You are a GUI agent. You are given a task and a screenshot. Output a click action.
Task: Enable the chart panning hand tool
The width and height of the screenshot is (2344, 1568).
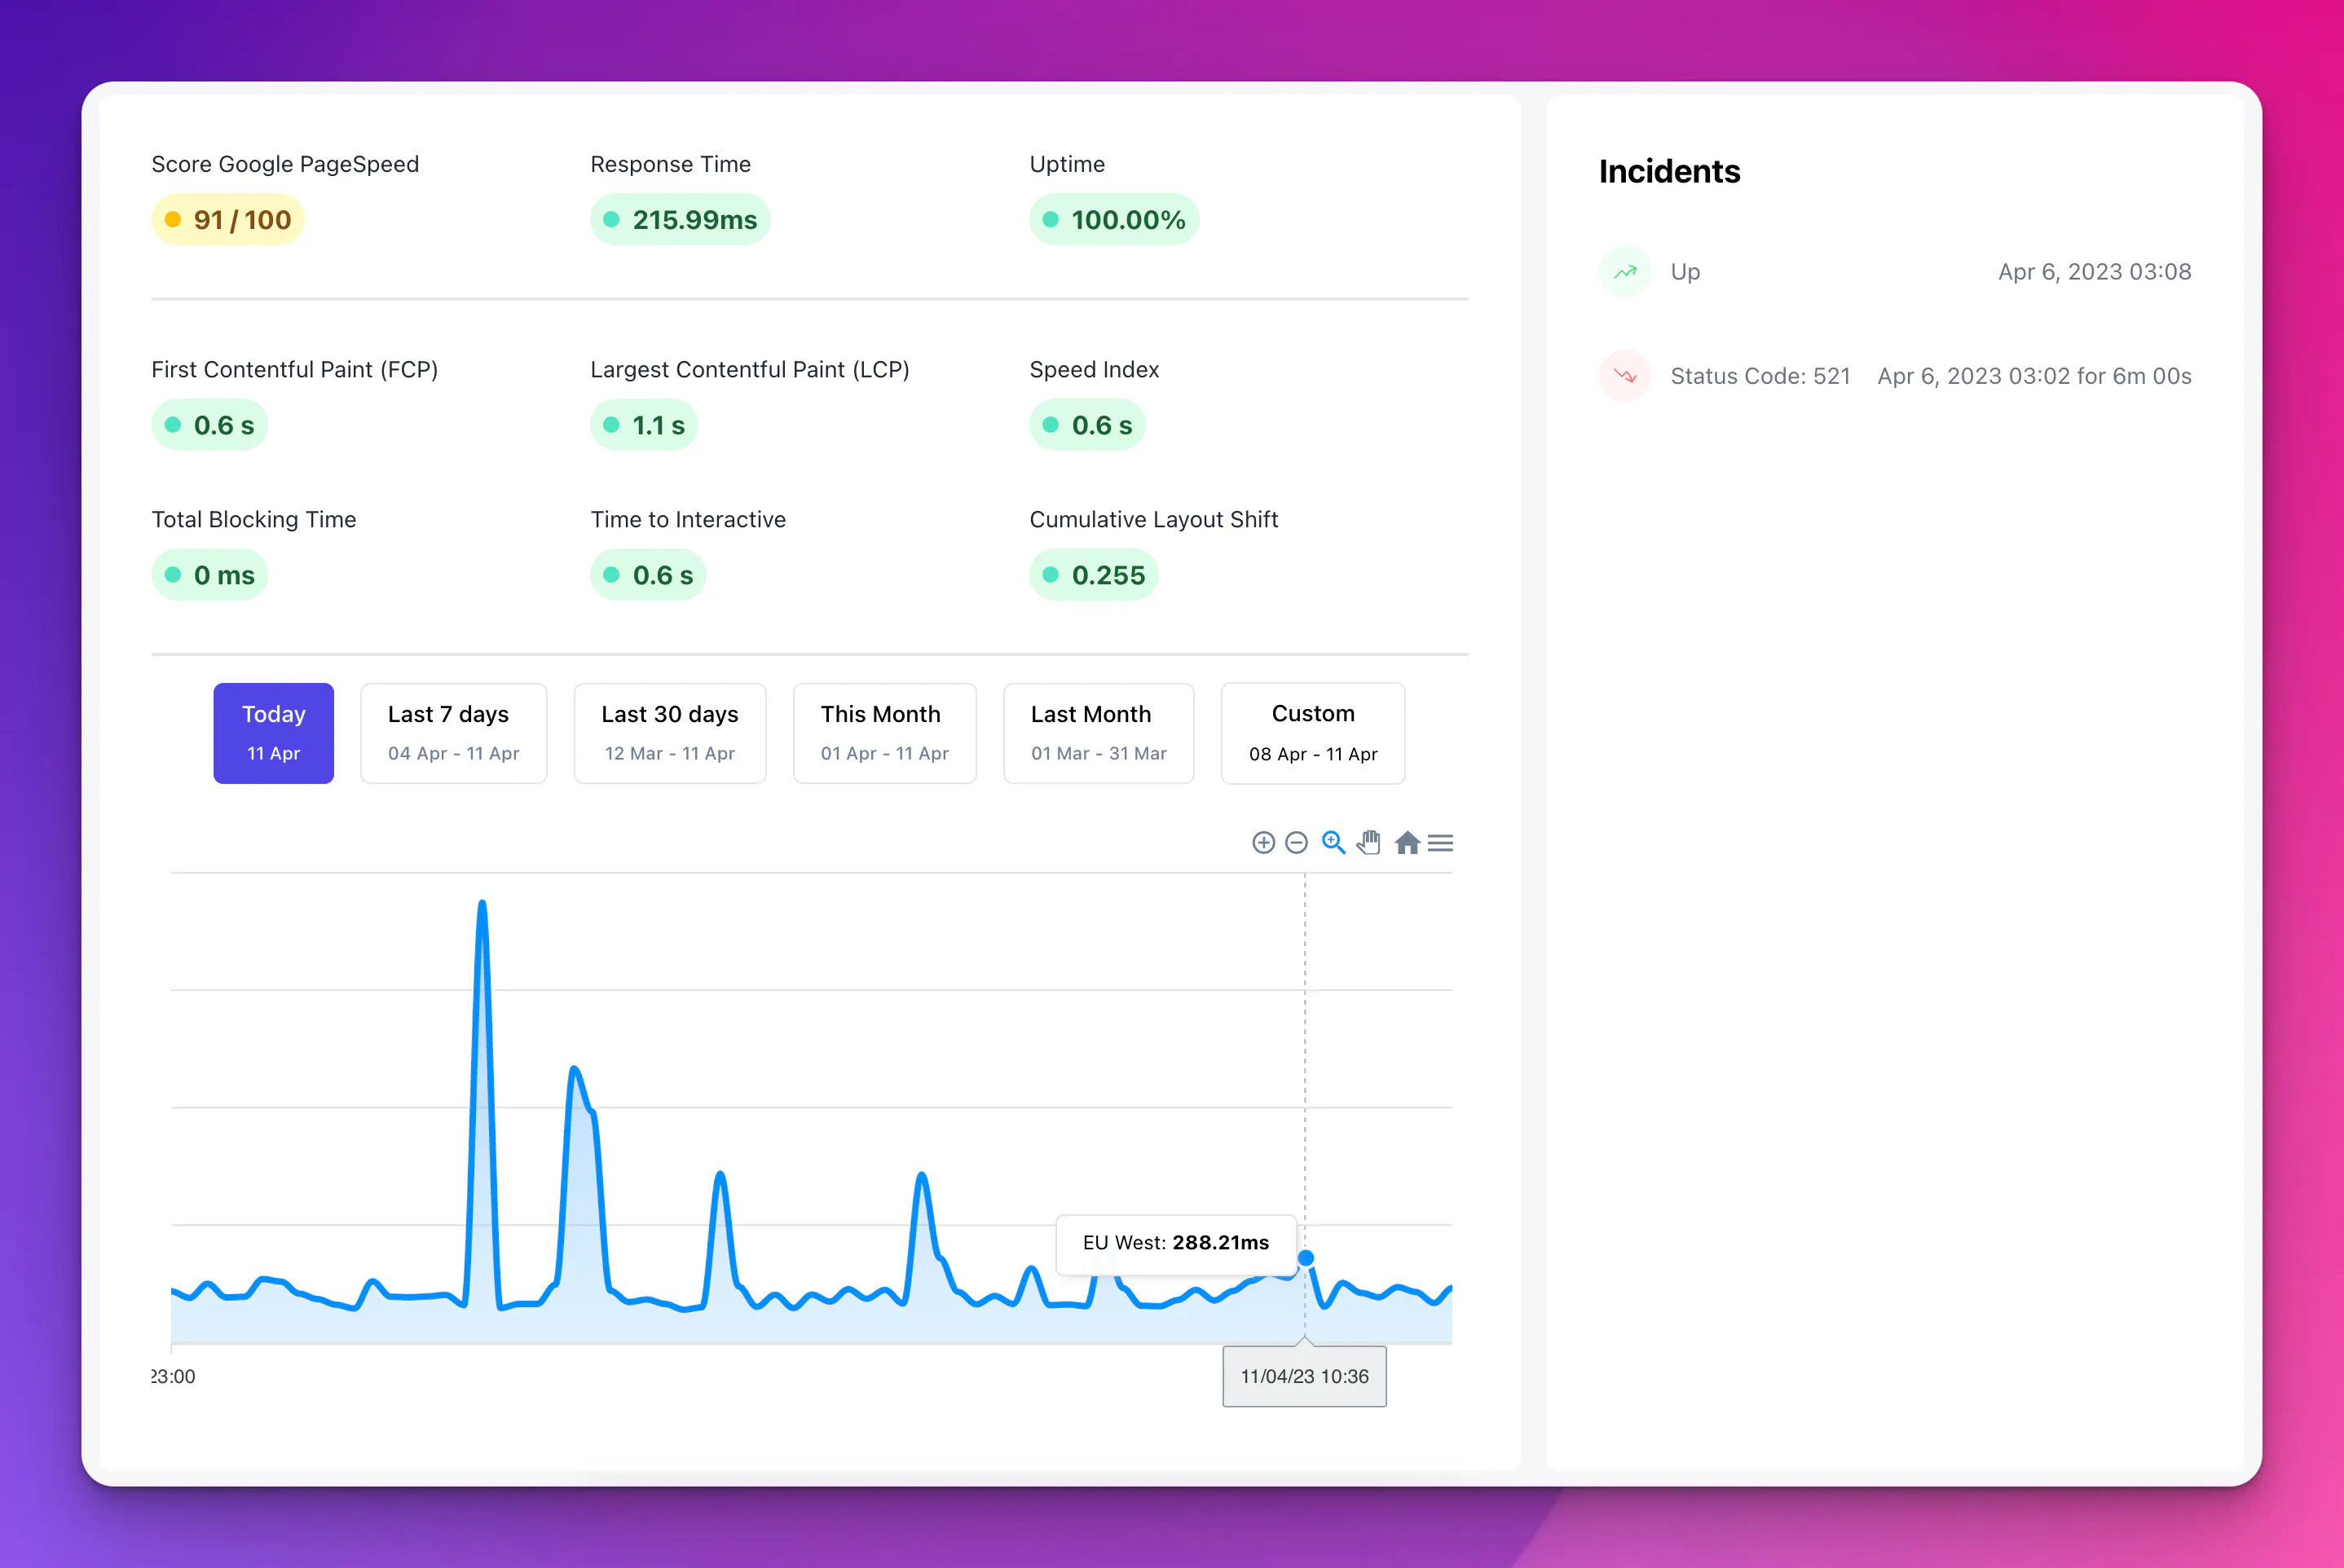point(1369,843)
